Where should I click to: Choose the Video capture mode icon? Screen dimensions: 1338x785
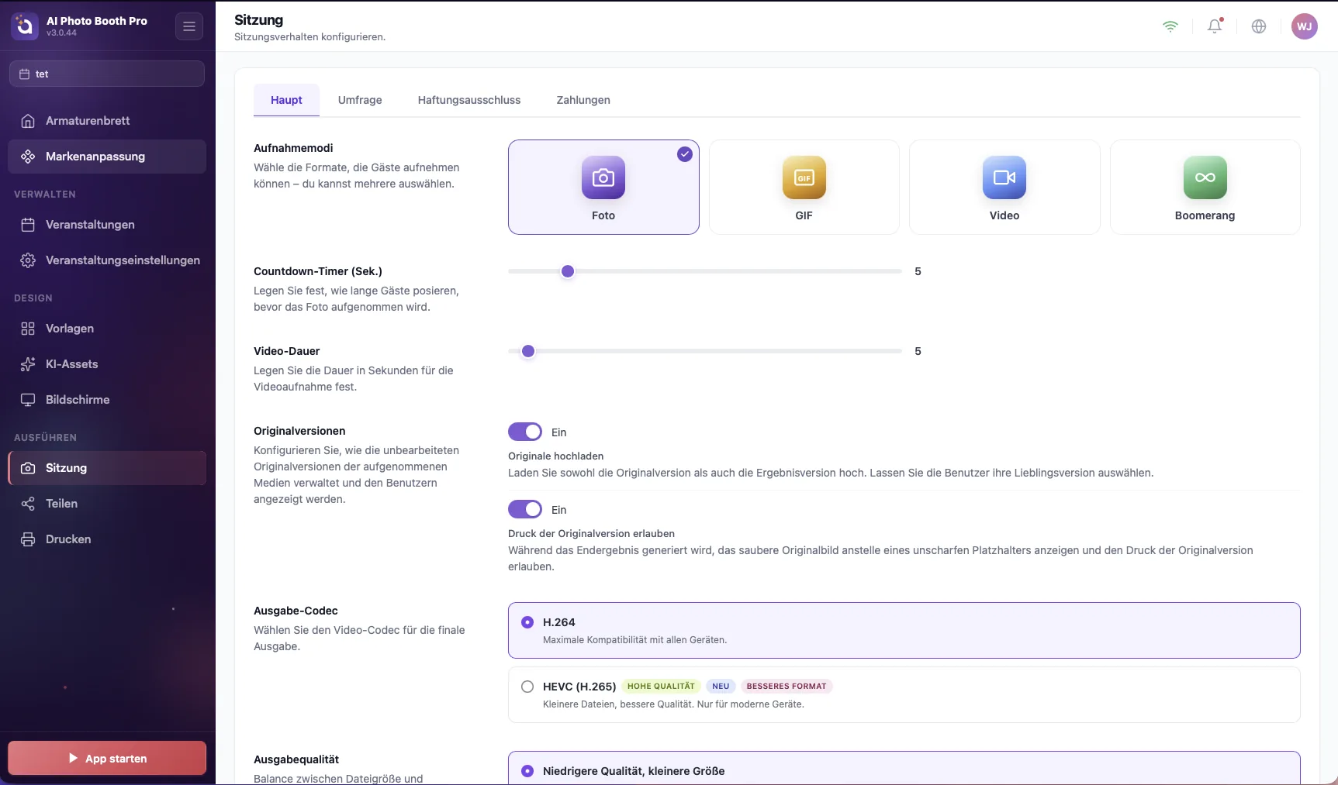pos(1004,177)
